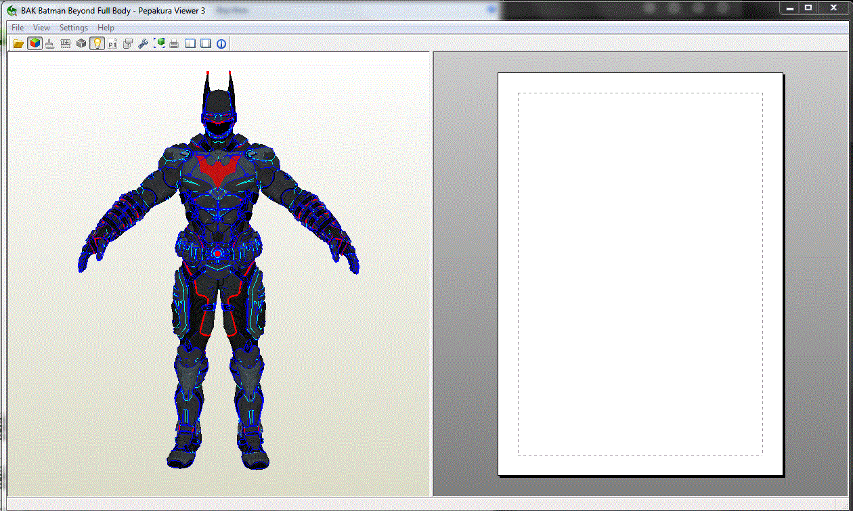Screen dimensions: 853x511
Task: Click the second split-window layout icon
Action: click(x=206, y=44)
